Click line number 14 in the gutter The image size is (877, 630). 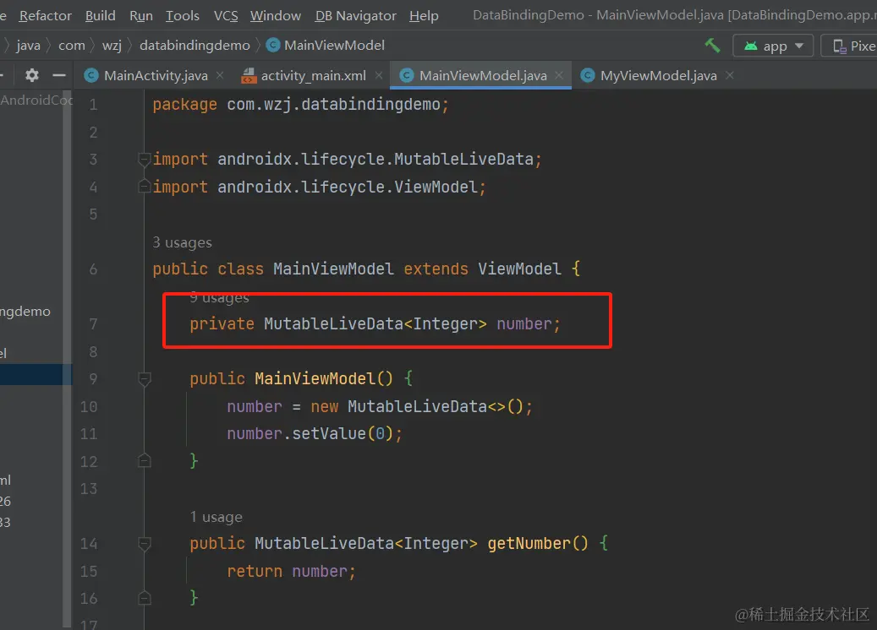tap(89, 544)
